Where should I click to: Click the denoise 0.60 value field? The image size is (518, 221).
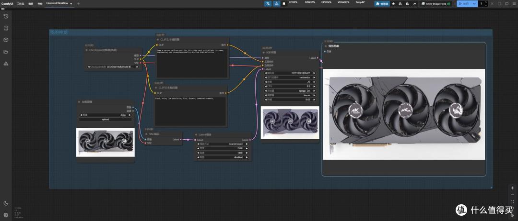290,99
